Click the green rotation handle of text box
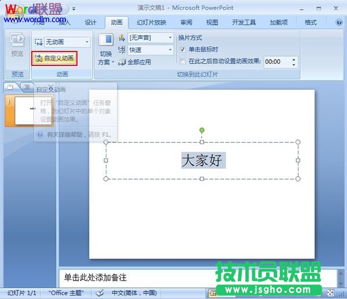Screen dimensions: 347x299 click(x=202, y=130)
